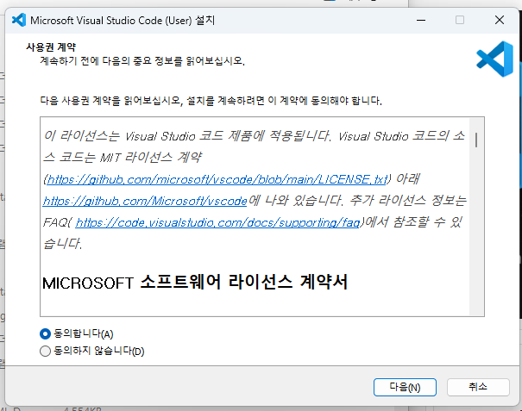Viewport: 522px width, 411px height.
Task: Click the VS Code icon in title bar
Action: pos(19,21)
